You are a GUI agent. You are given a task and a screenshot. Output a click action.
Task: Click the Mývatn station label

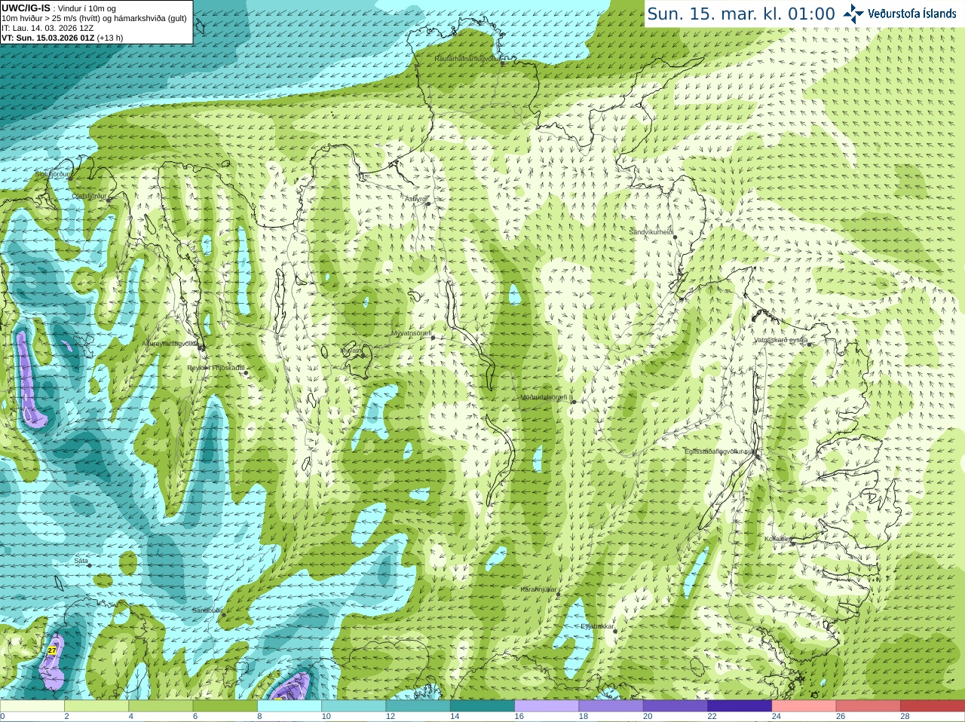351,350
